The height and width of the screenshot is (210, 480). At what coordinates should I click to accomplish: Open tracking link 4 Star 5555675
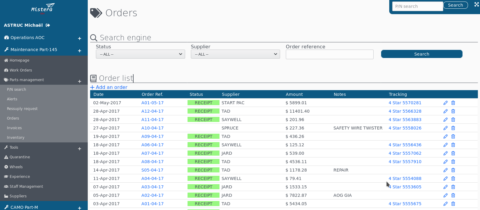click(x=405, y=204)
